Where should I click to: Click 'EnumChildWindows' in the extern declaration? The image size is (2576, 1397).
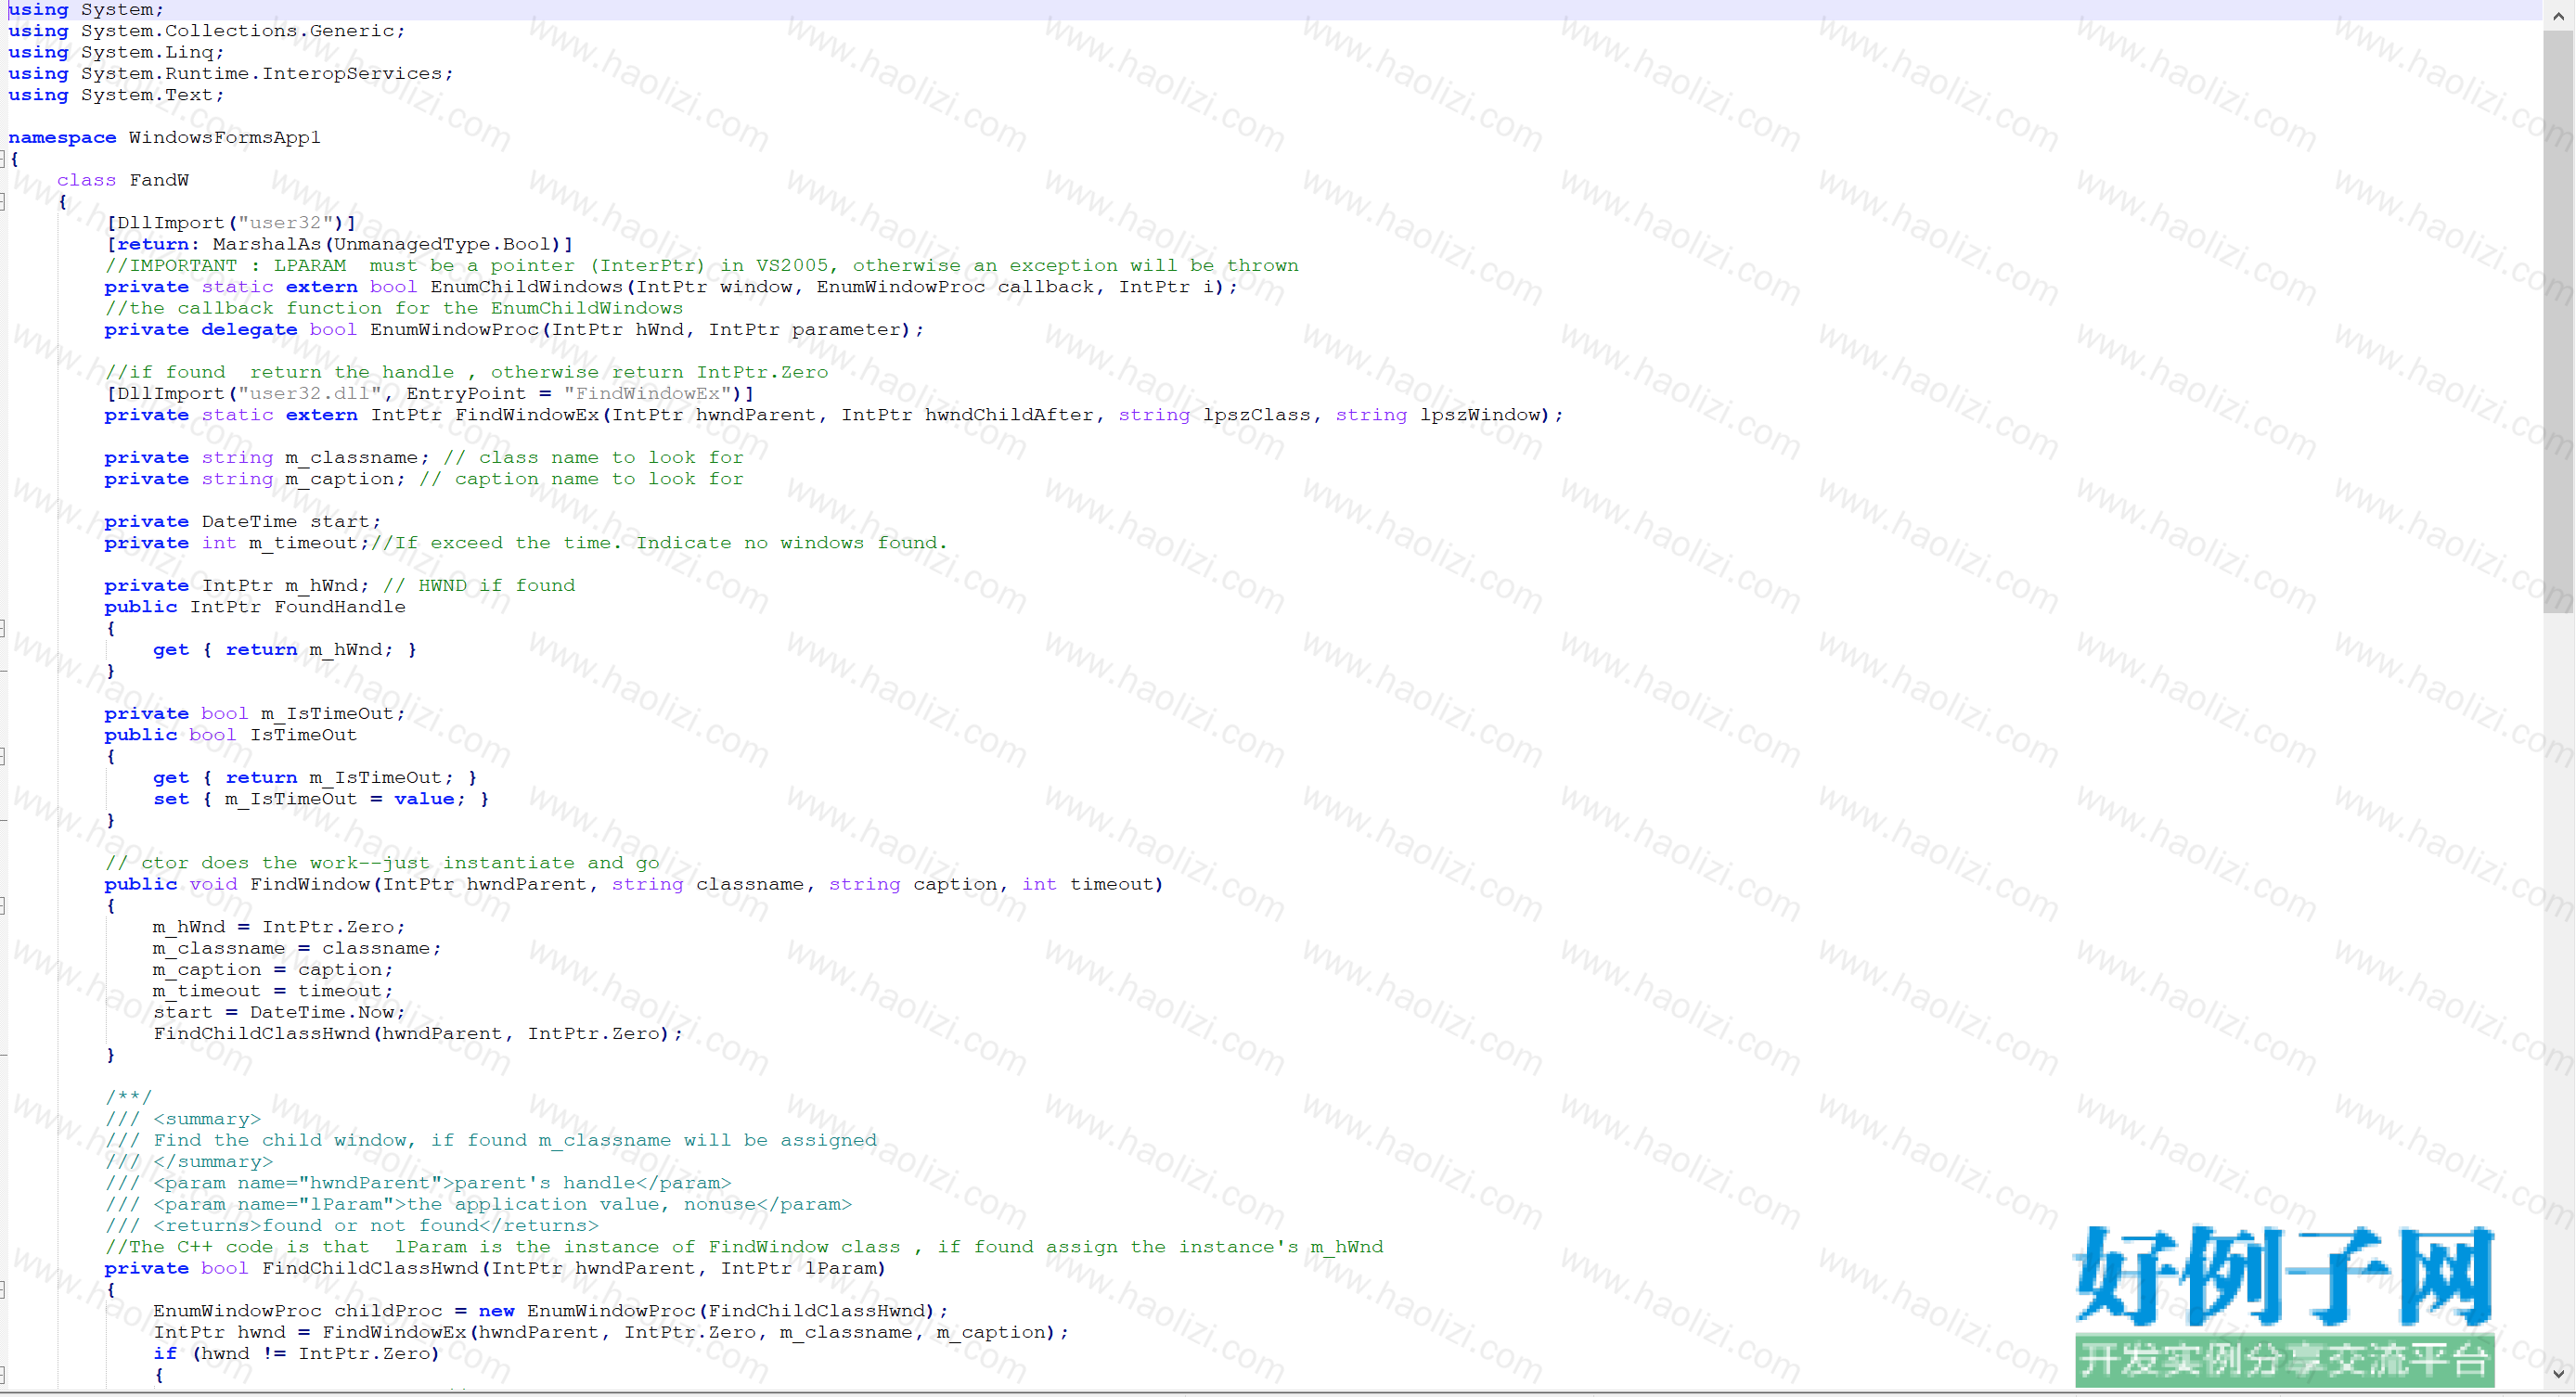(527, 287)
